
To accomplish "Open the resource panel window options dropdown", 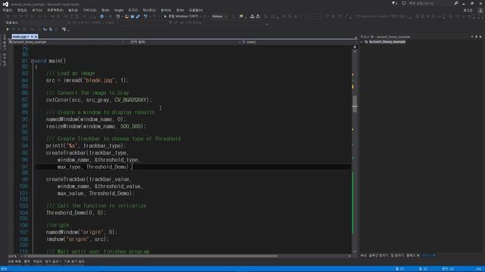I will (x=472, y=37).
